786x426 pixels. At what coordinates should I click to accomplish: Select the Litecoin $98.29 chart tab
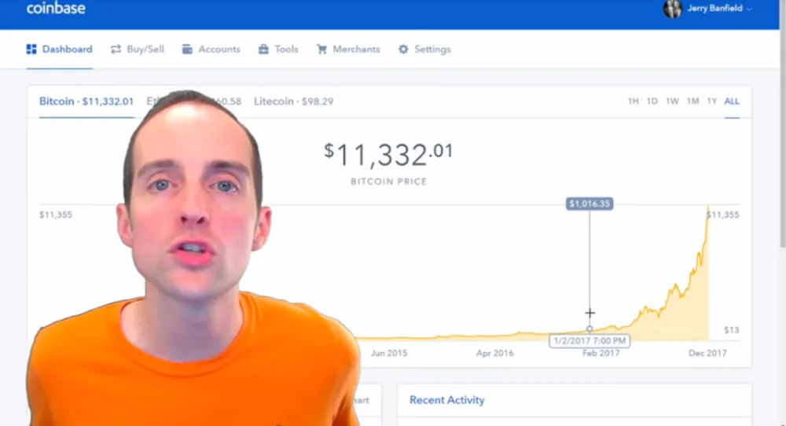coord(293,101)
